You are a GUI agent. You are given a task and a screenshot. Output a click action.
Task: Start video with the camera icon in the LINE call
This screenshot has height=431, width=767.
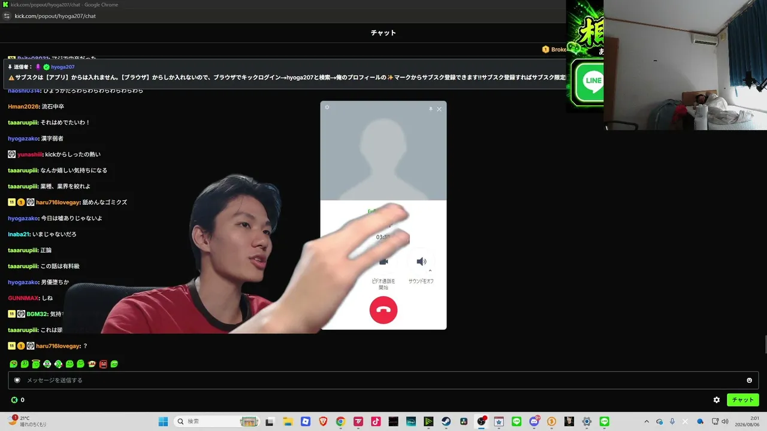point(383,262)
